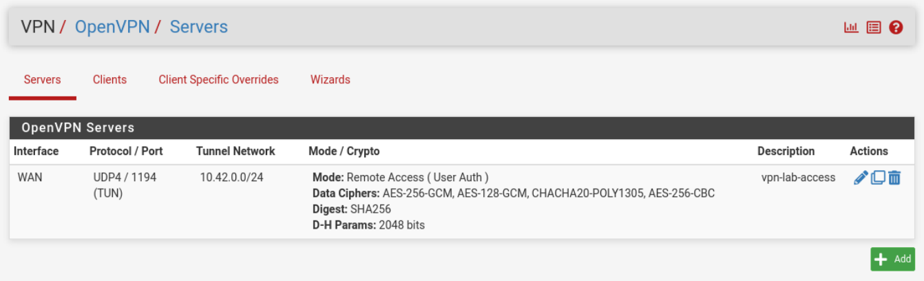The height and width of the screenshot is (281, 924).
Task: Delete the vpn-lab-access server with trash icon
Action: point(894,178)
